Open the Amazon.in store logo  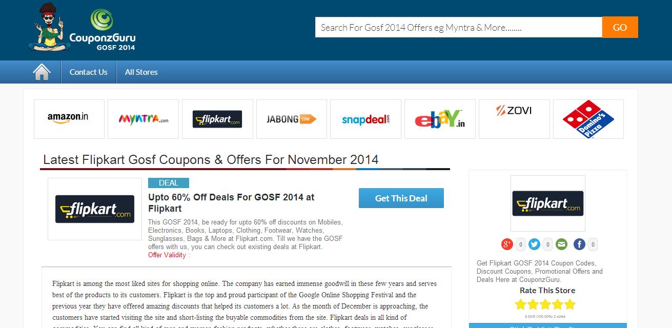tap(69, 119)
